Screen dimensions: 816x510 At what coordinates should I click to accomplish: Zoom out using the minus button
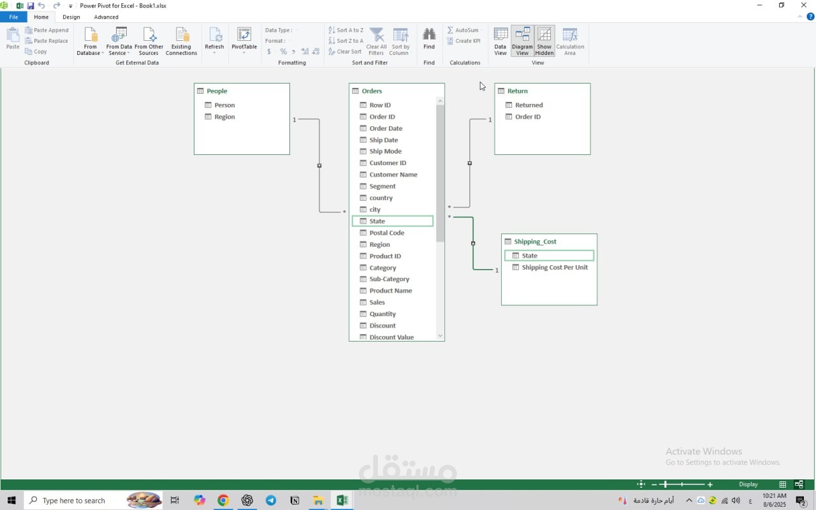point(654,484)
